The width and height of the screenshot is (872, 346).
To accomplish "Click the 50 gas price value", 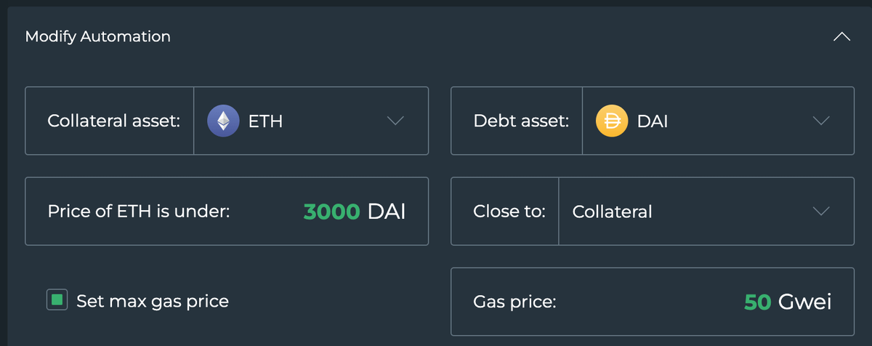I will click(757, 302).
